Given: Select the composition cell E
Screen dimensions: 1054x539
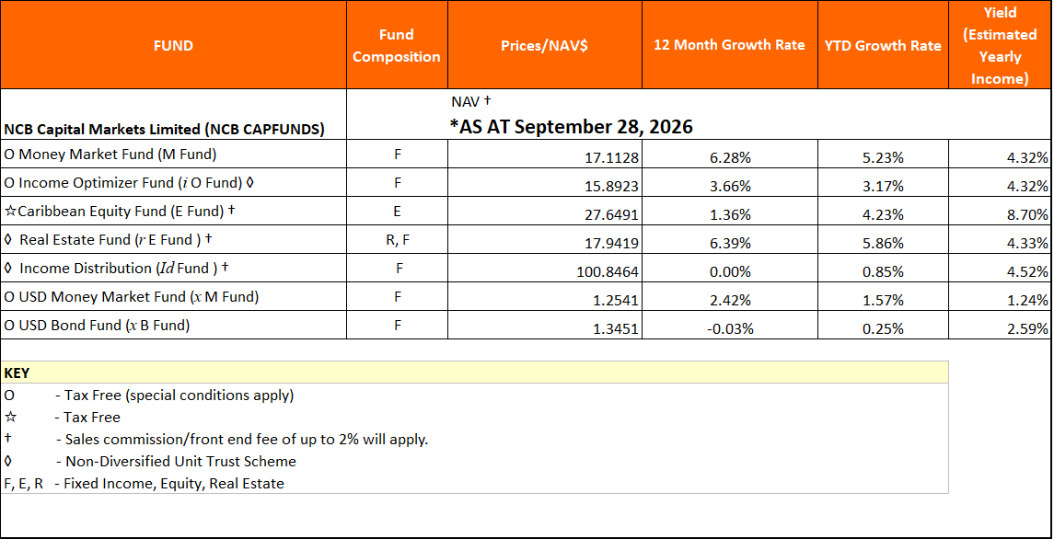Looking at the screenshot, I should 398,211.
